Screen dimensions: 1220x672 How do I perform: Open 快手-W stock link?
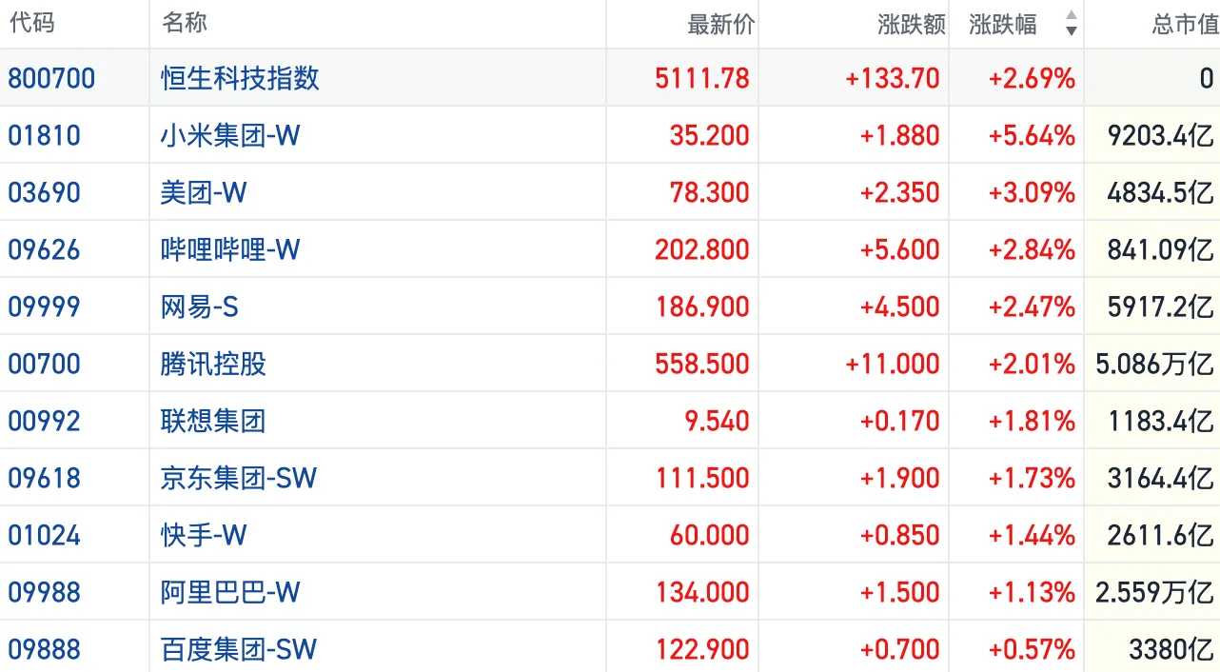(204, 535)
